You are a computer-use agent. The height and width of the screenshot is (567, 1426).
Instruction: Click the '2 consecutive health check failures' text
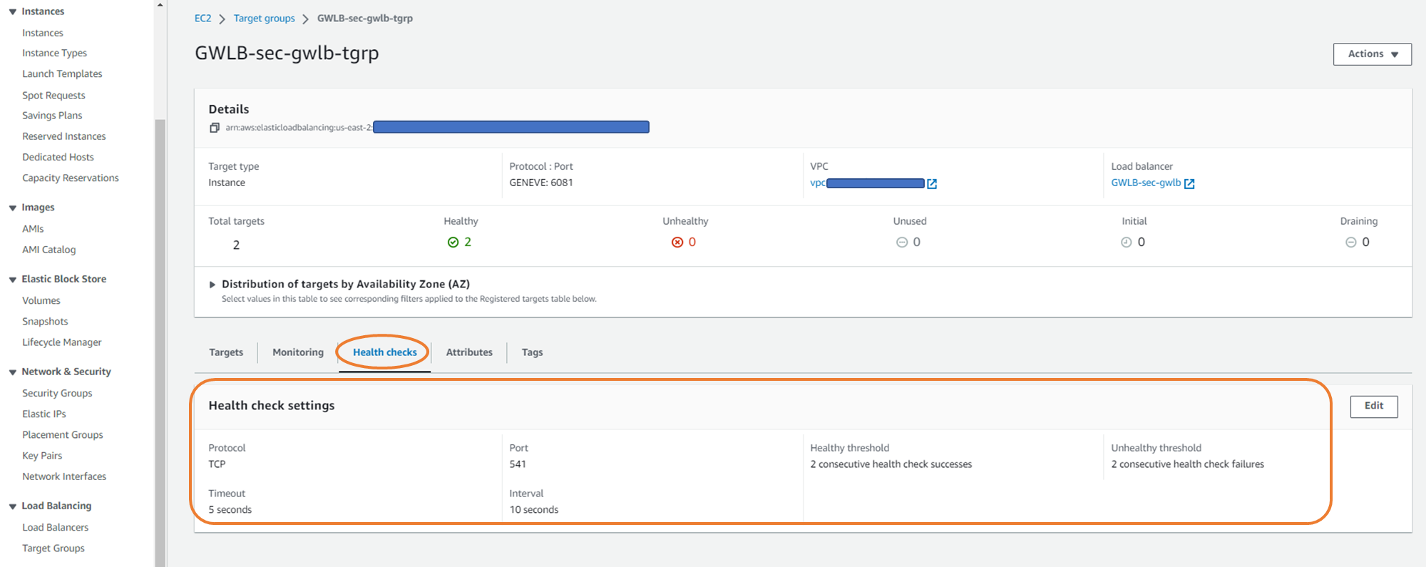pos(1188,464)
